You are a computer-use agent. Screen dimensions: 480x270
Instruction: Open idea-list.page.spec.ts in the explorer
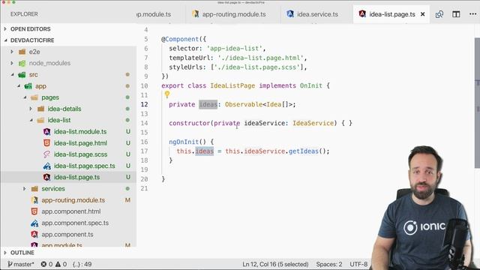click(85, 166)
